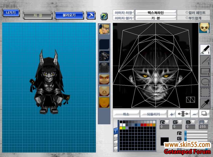Screen dimensions: 213x157
Task: Choose the orange face thumbnail
Action: [x=104, y=103]
